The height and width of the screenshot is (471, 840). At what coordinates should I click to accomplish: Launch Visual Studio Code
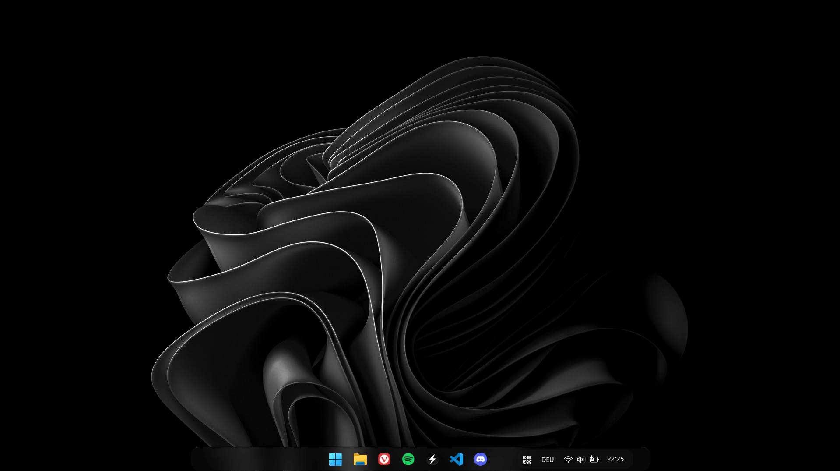pos(457,459)
